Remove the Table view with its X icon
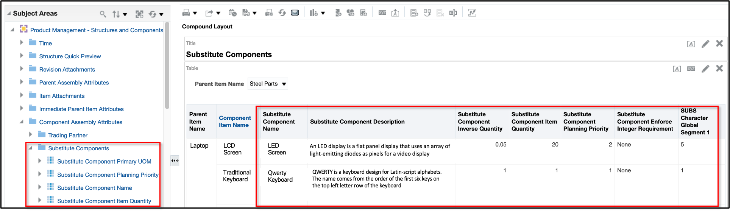 (x=719, y=68)
